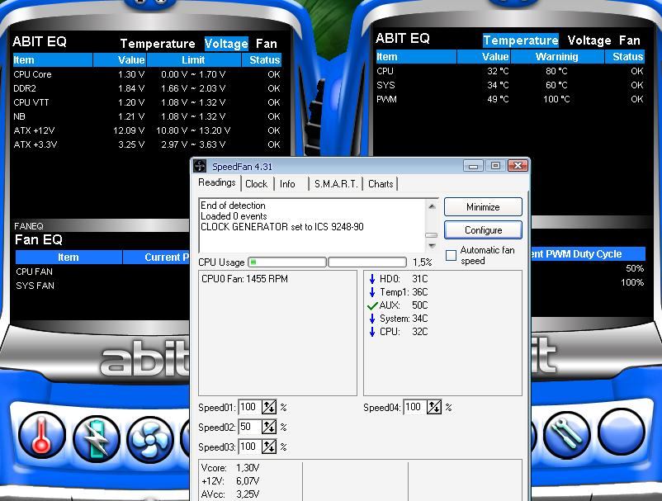The image size is (662, 501).
Task: Click the log box scroll up arrow
Action: pos(432,206)
